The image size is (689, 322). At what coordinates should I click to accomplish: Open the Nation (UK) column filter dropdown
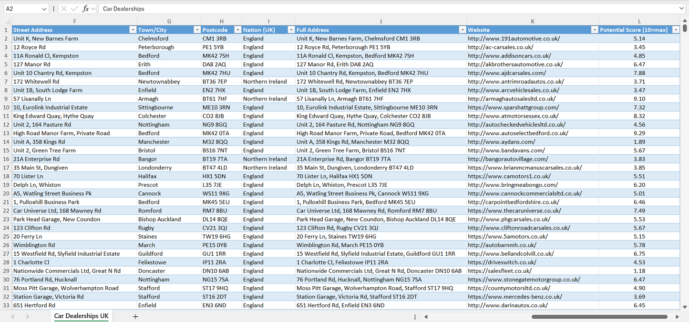(x=291, y=30)
